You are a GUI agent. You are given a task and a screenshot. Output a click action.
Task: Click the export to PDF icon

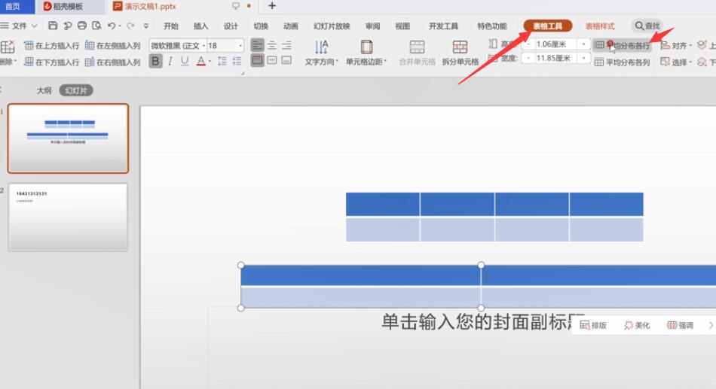click(x=68, y=26)
